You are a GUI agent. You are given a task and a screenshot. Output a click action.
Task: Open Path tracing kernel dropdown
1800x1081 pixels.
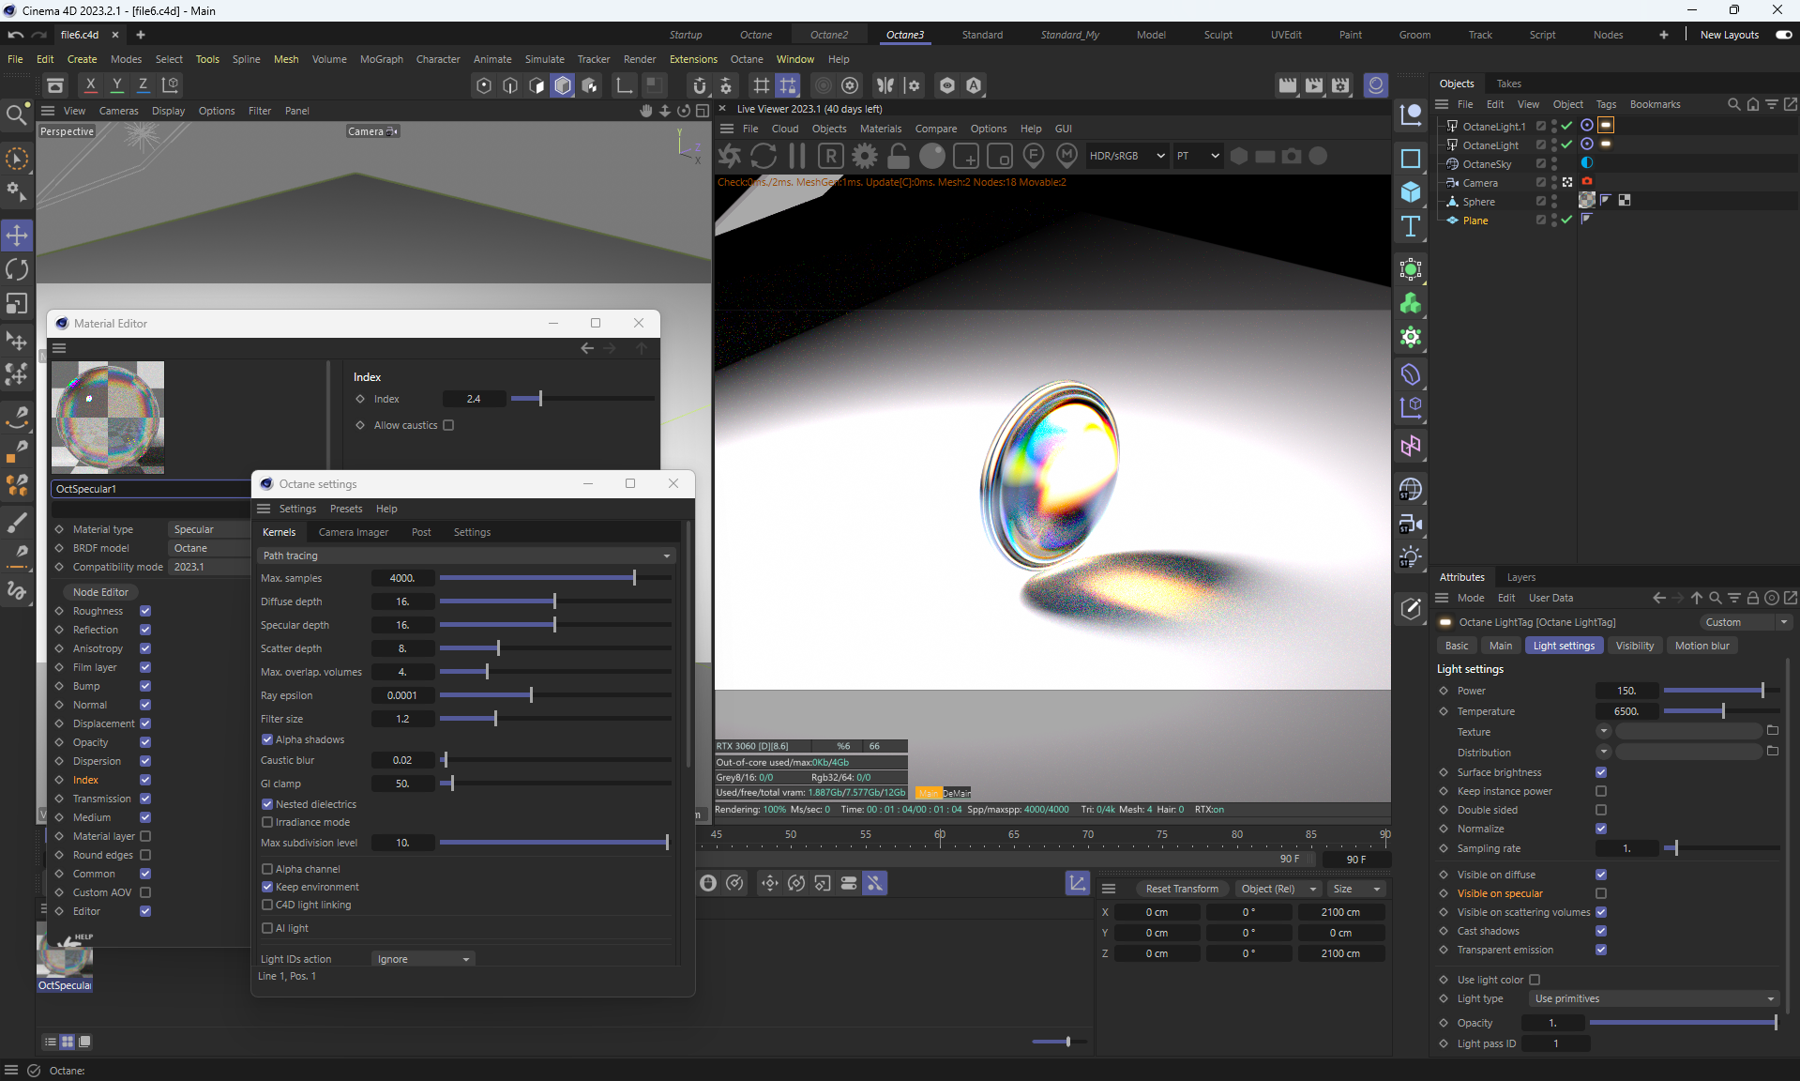466,556
